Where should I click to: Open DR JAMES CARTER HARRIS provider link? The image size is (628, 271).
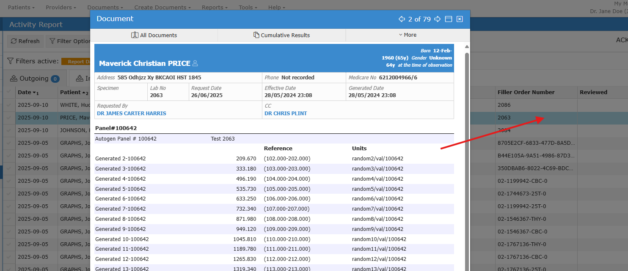(132, 113)
